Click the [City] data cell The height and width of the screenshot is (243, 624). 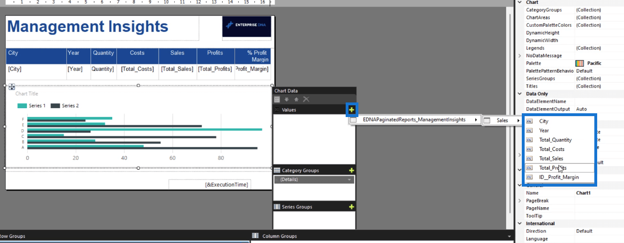tap(36, 72)
